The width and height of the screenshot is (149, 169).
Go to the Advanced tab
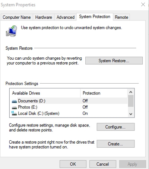tap(66, 17)
